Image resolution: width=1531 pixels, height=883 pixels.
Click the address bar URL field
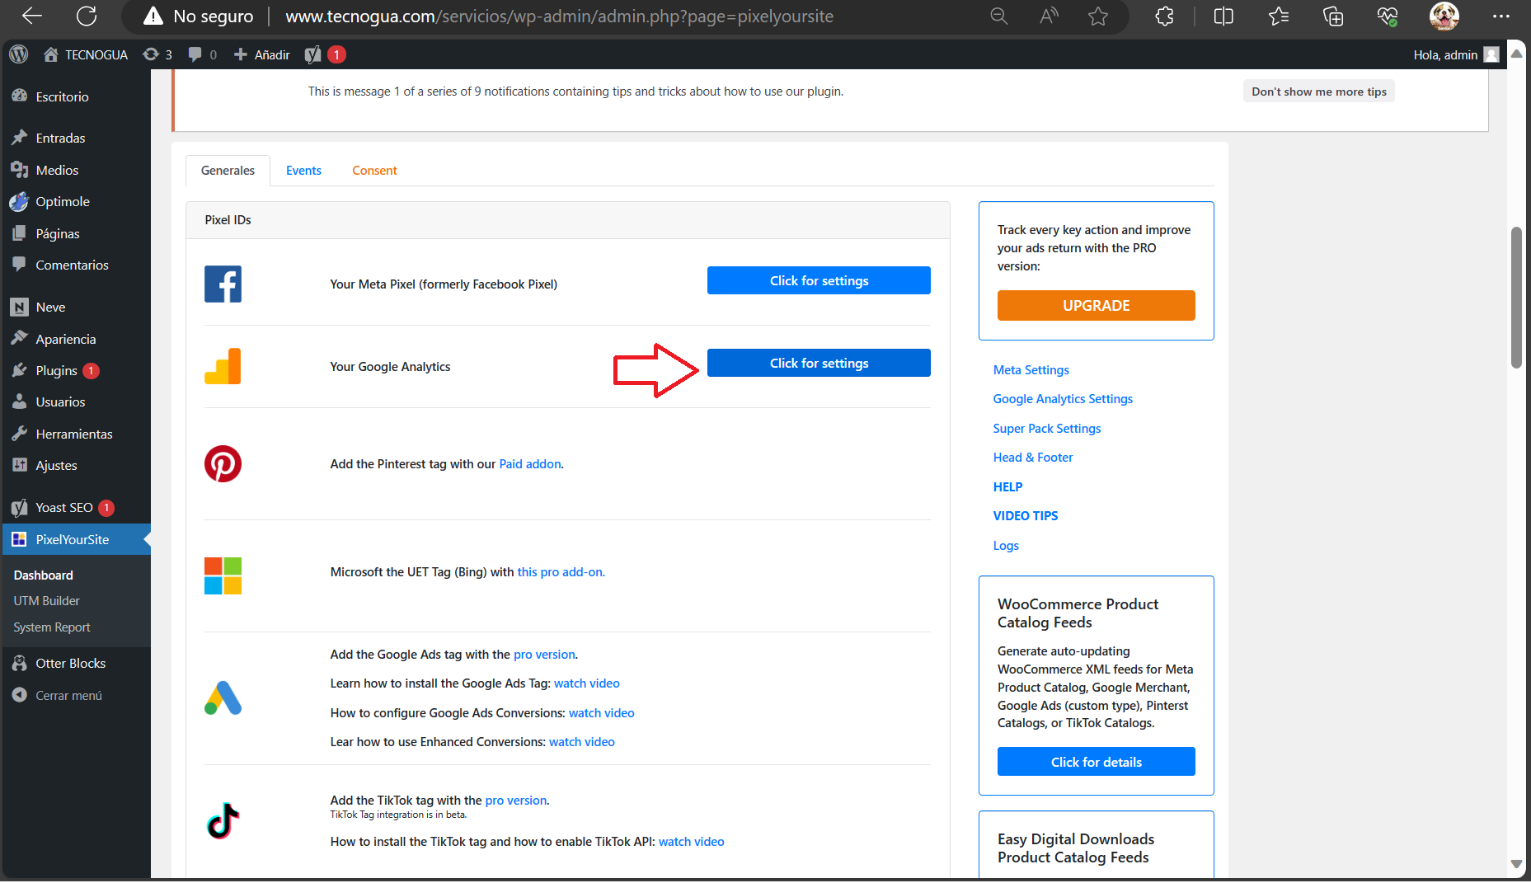(559, 16)
